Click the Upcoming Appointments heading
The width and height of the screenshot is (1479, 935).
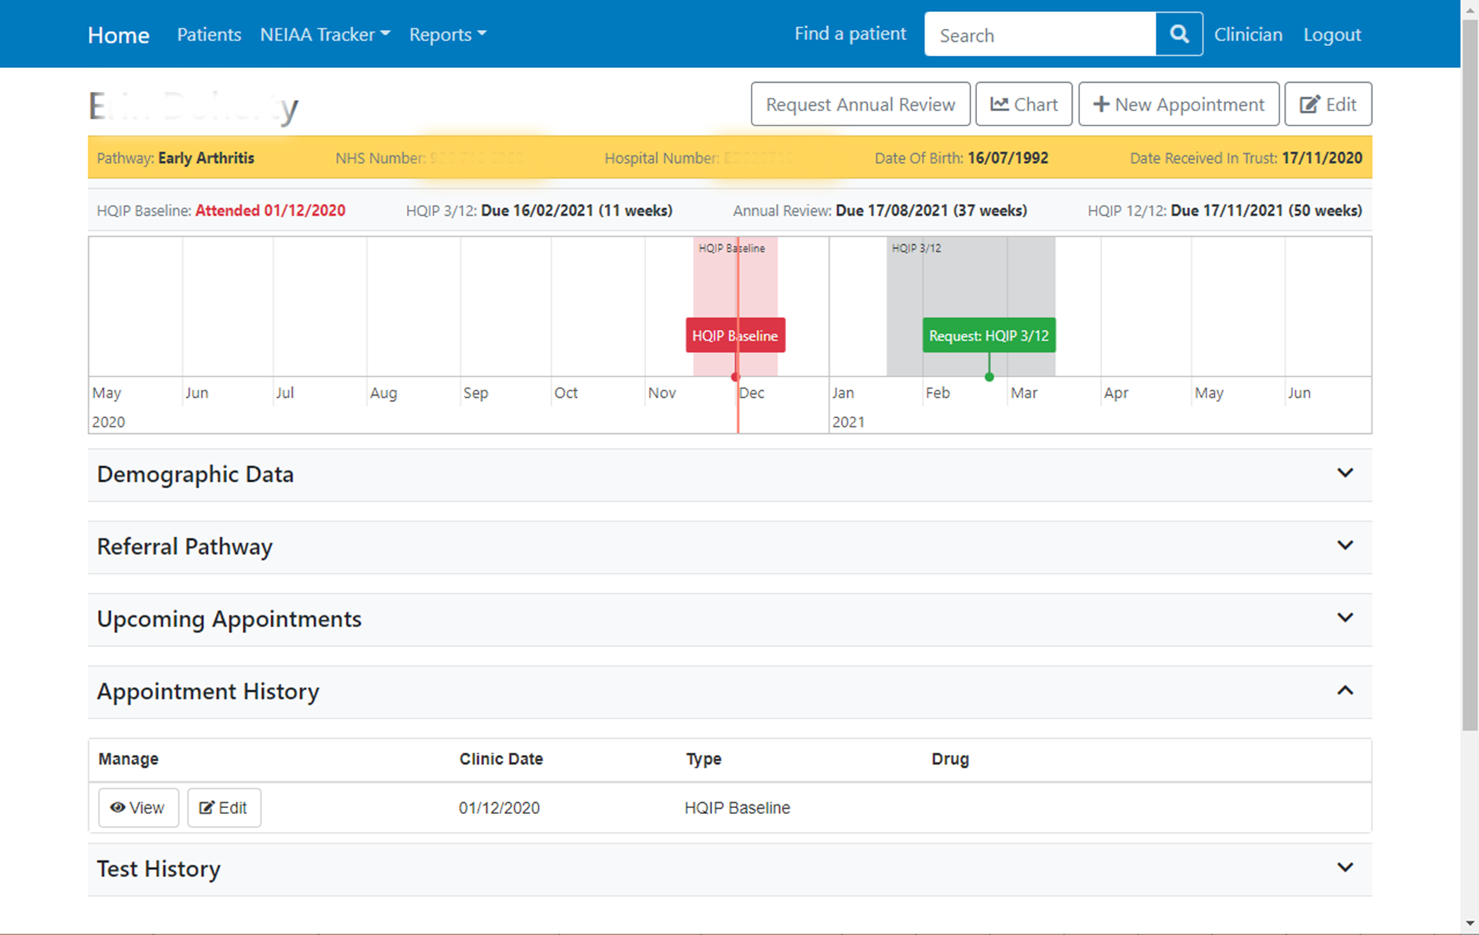(x=229, y=619)
